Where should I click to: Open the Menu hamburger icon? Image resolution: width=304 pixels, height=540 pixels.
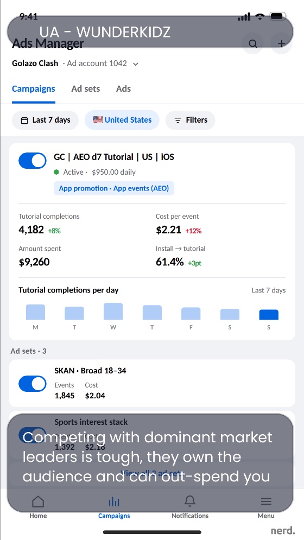tap(266, 501)
